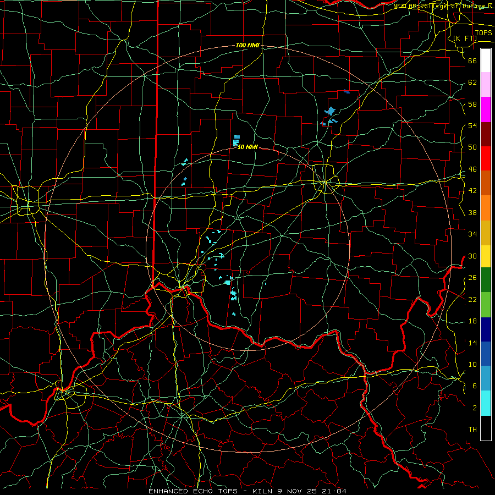Click the 'TH' legend label
The height and width of the screenshot is (495, 495).
click(472, 430)
